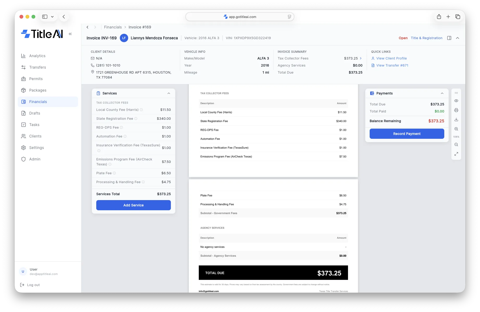Show info for Local County Fee (Harris)

pos(141,110)
